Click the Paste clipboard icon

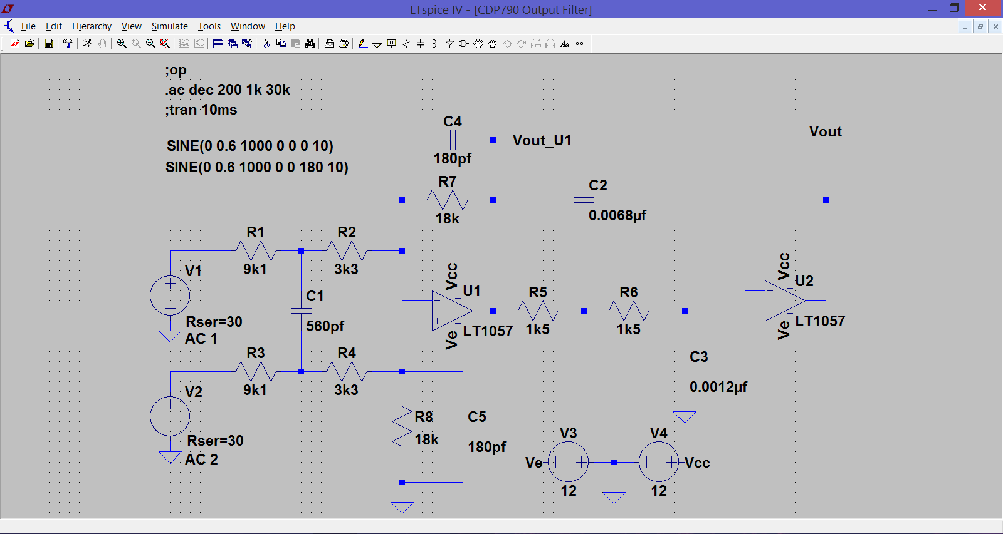[295, 44]
